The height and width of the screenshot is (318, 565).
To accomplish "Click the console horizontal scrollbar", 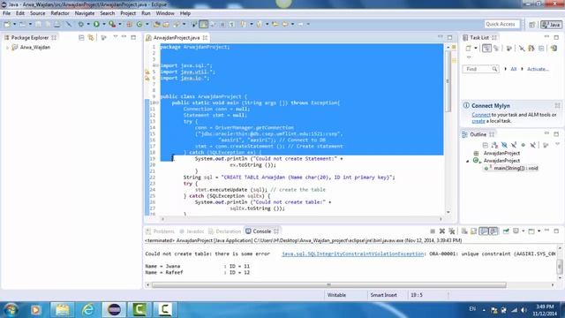I will [x=328, y=284].
